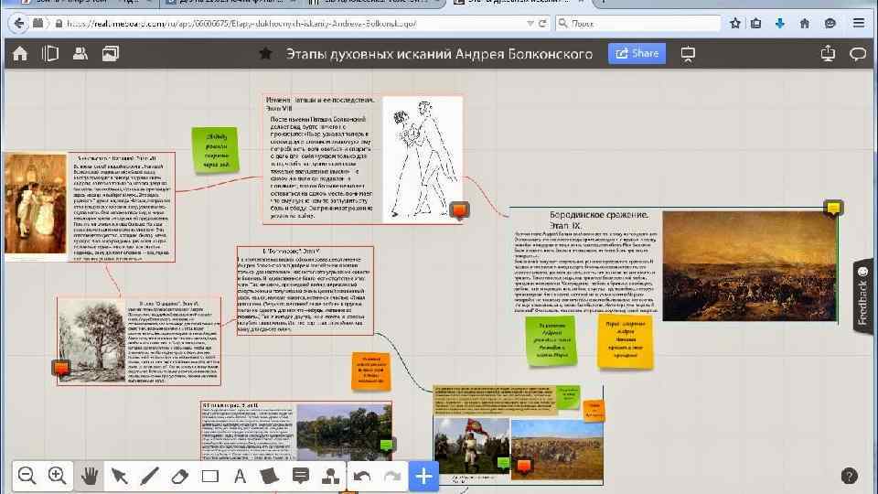The height and width of the screenshot is (494, 878).
Task: Select the orange sticky note in board center
Action: pyautogui.click(x=370, y=370)
